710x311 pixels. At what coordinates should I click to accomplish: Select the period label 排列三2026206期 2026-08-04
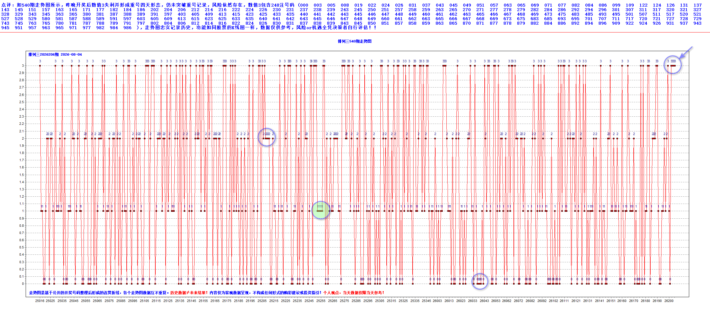pos(55,54)
